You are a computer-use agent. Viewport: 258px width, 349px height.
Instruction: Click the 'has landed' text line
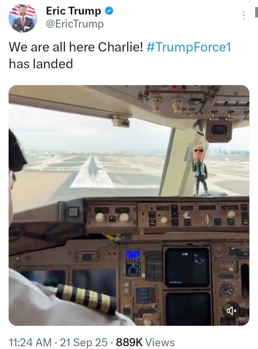[41, 64]
